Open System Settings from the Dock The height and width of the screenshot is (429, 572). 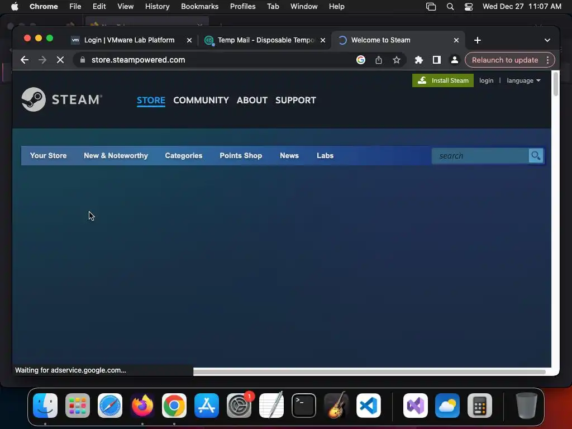[x=239, y=406]
